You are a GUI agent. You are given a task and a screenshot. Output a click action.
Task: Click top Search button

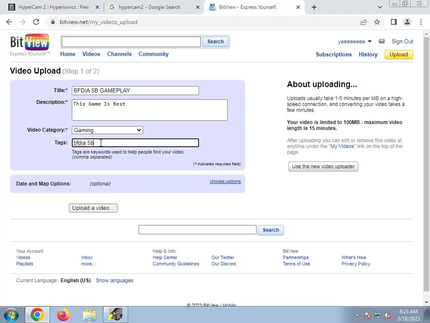215,42
